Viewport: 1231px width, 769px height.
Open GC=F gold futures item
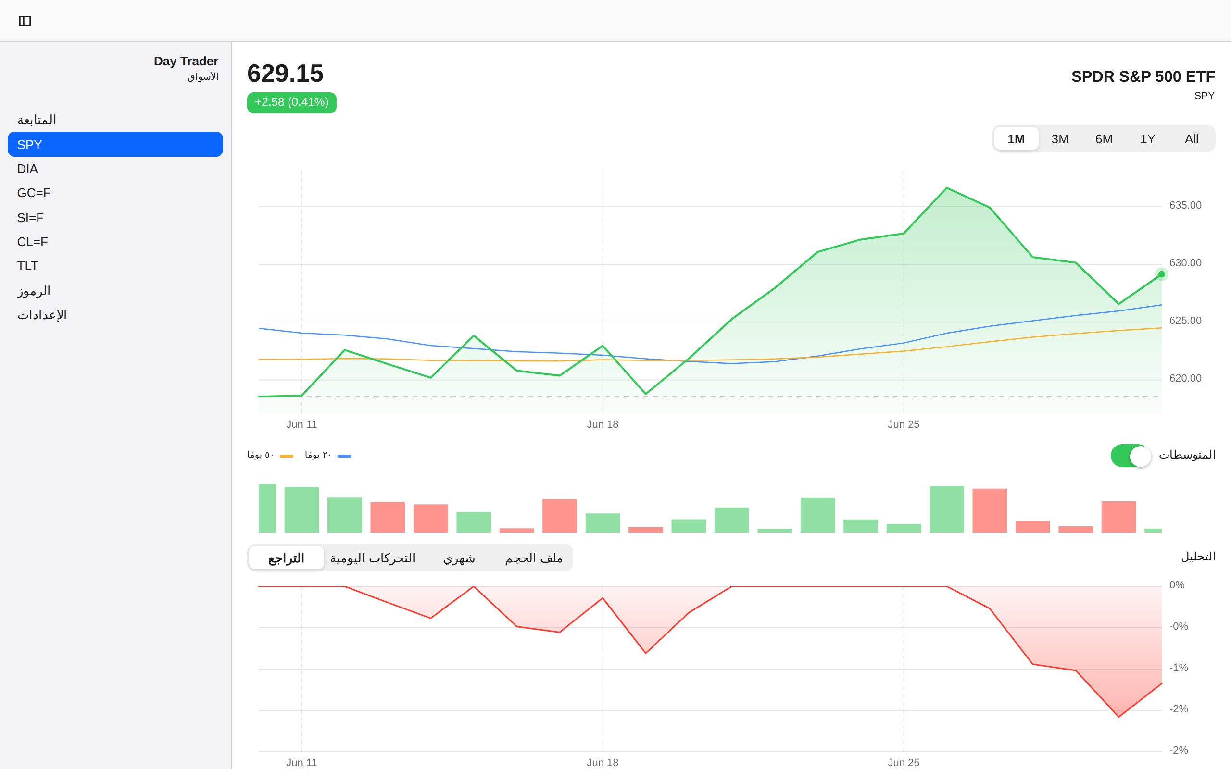(x=115, y=193)
